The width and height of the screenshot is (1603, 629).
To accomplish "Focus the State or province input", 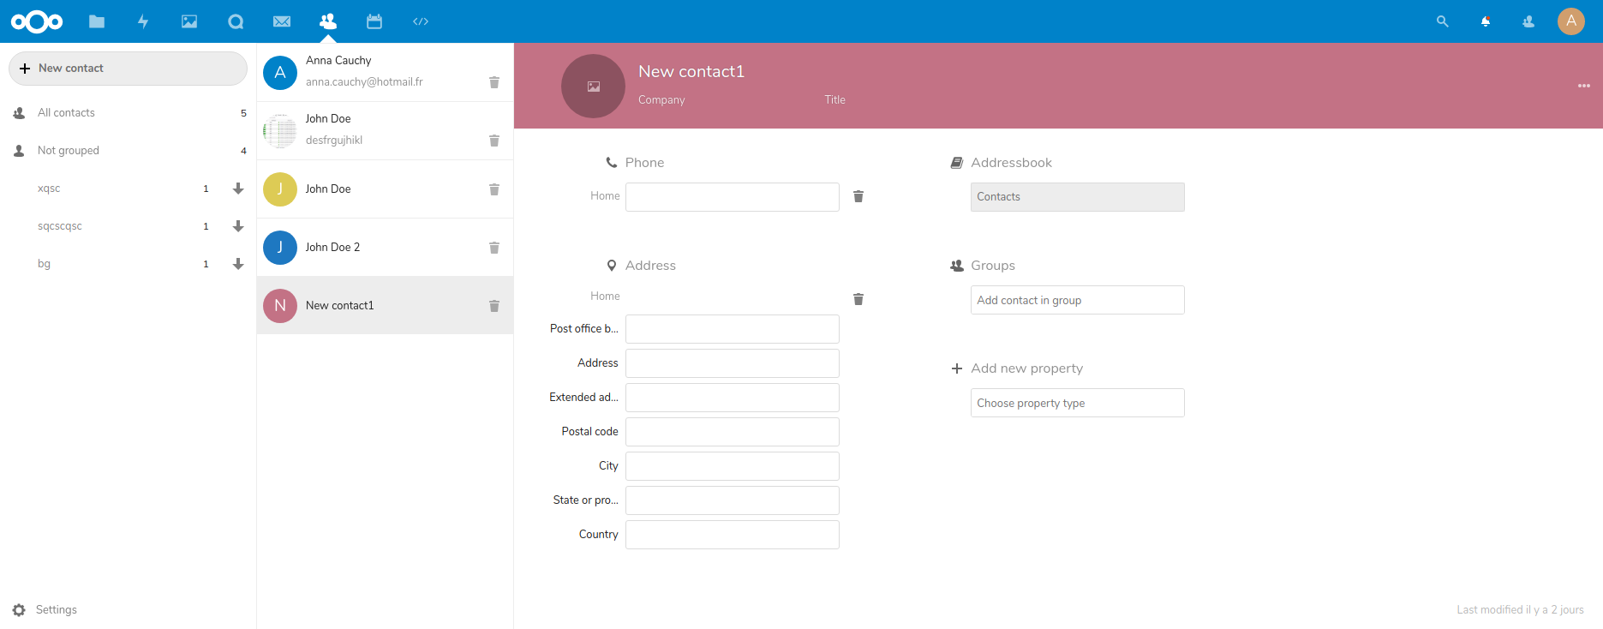I will [733, 500].
